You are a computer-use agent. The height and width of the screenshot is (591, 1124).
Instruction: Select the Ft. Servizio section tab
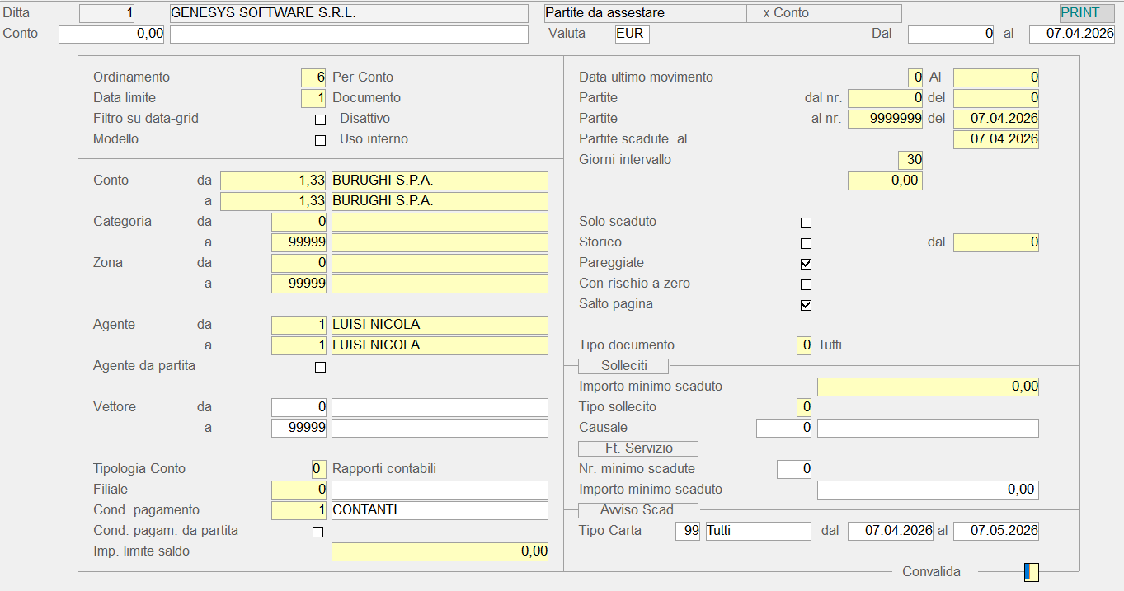point(637,448)
